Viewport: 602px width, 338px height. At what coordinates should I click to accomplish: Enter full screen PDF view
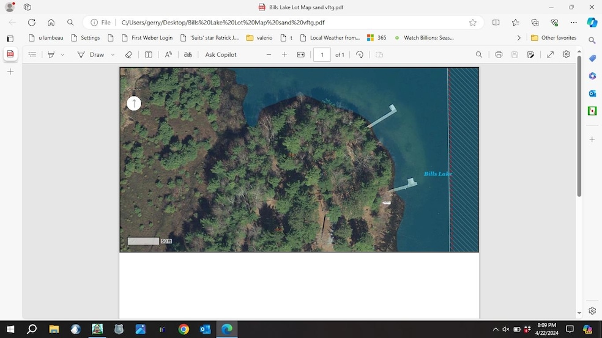pos(550,54)
